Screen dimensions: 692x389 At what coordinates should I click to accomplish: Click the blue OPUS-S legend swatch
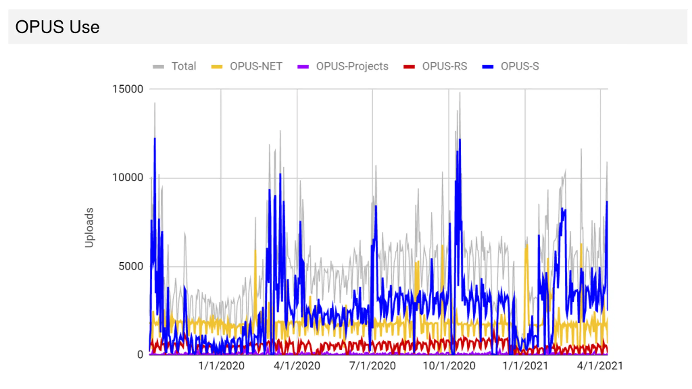click(488, 67)
